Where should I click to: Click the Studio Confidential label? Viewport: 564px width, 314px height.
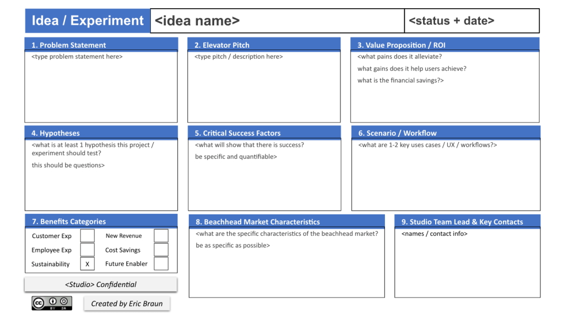pyautogui.click(x=101, y=284)
